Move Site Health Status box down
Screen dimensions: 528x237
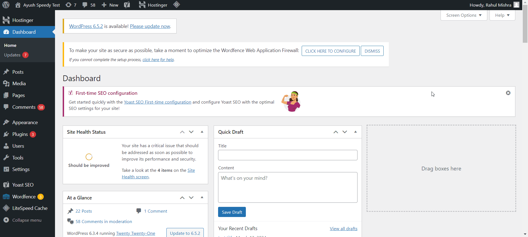coord(191,132)
